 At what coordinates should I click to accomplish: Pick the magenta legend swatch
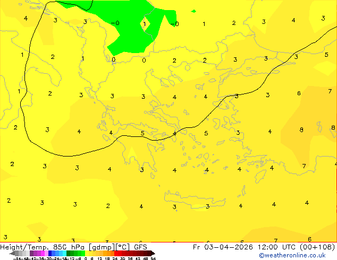[43, 253]
